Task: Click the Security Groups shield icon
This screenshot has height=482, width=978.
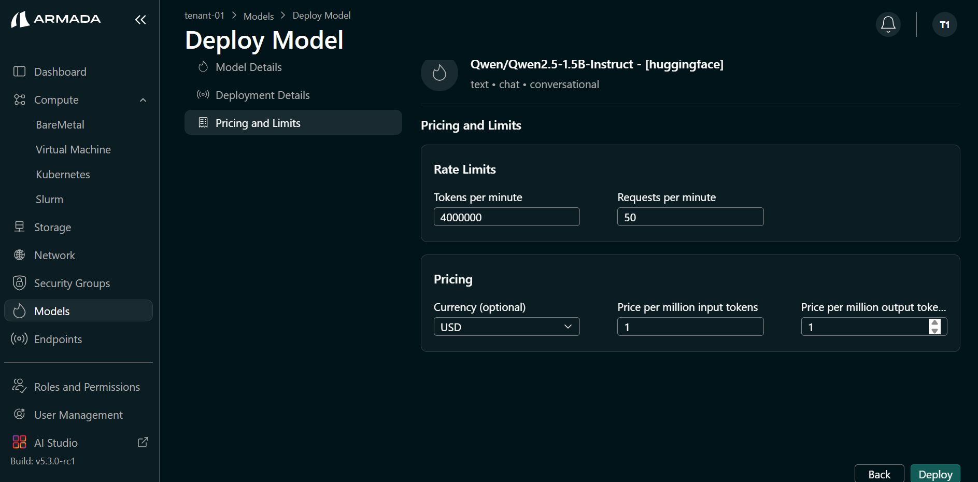Action: (19, 283)
